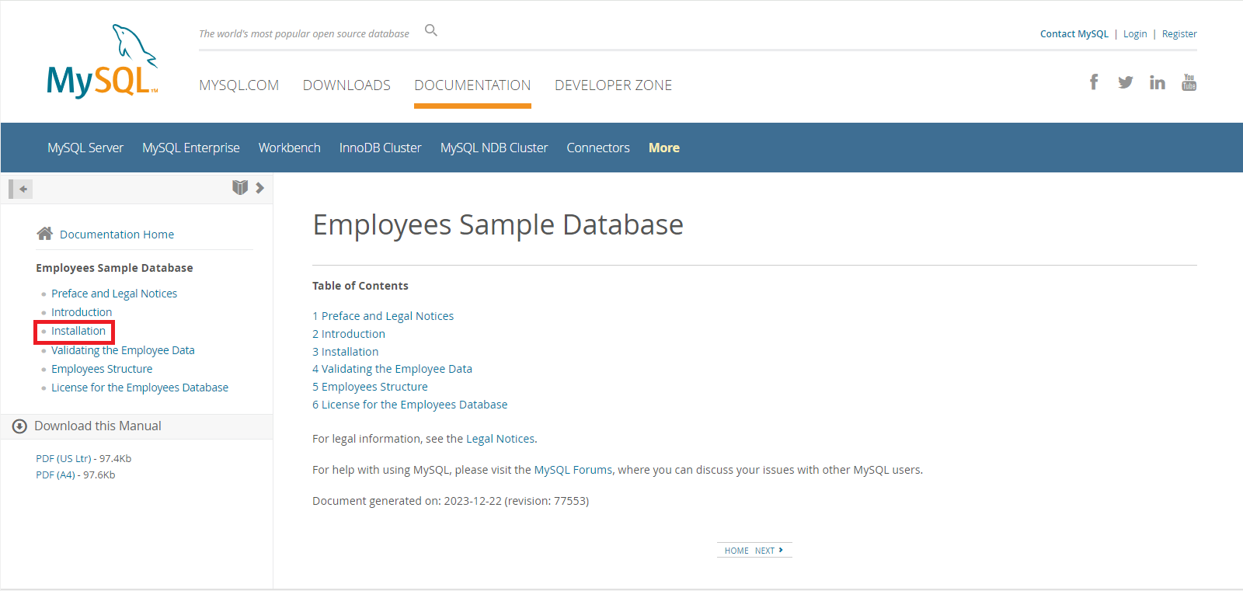Download PDF (A4) manual

[55, 475]
